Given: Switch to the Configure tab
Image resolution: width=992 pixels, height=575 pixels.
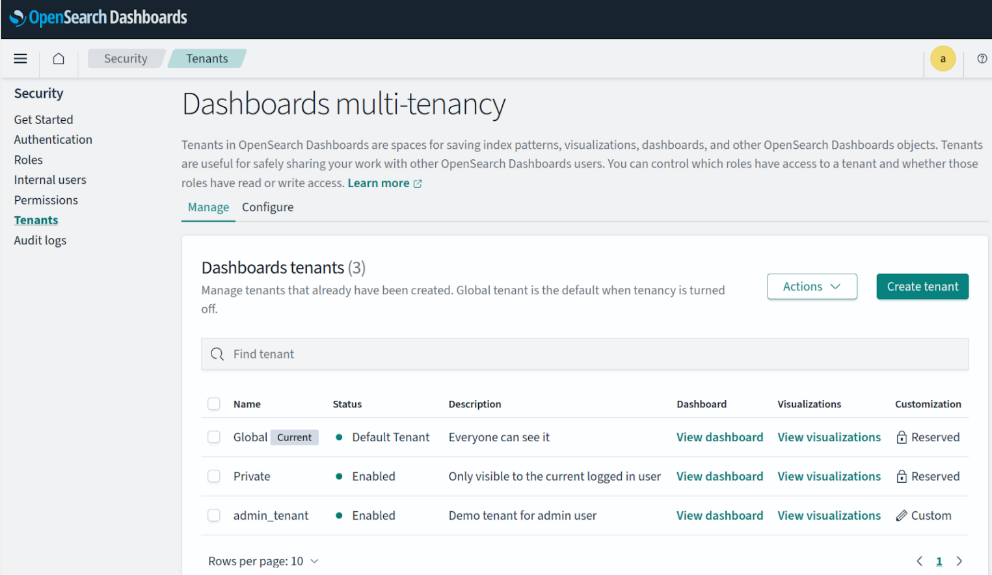Looking at the screenshot, I should (267, 207).
